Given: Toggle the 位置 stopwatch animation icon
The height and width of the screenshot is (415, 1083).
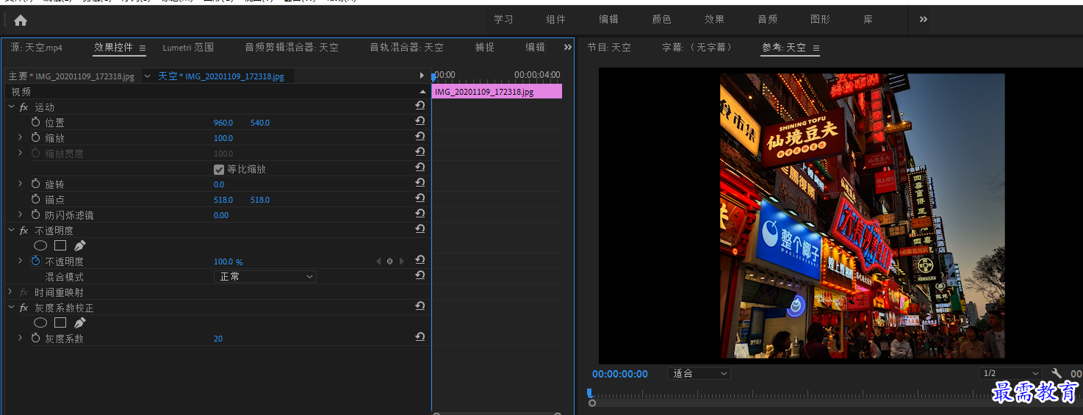Looking at the screenshot, I should 35,122.
